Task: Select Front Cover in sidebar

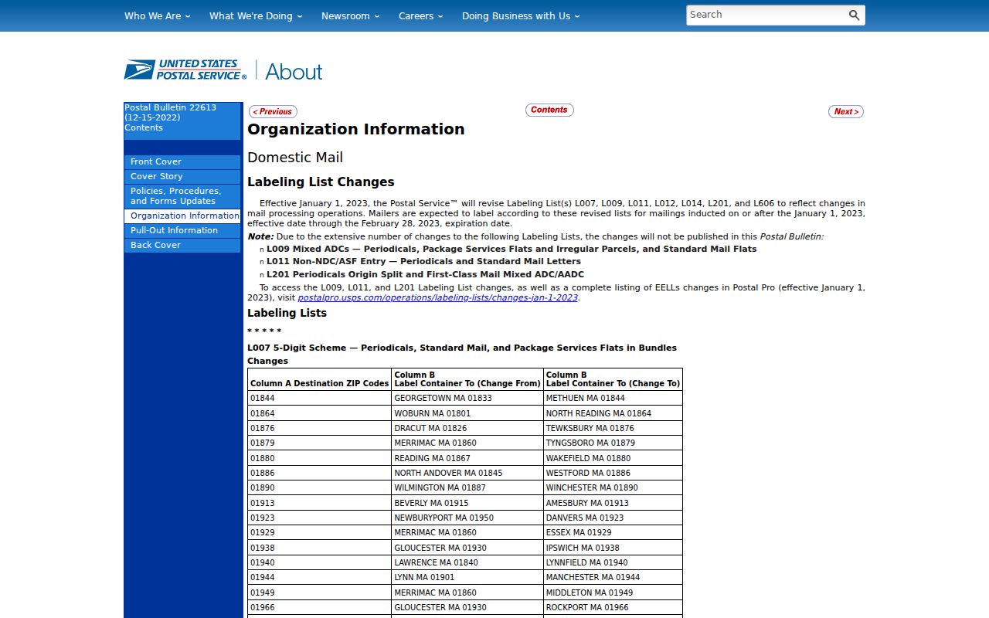Action: point(182,161)
